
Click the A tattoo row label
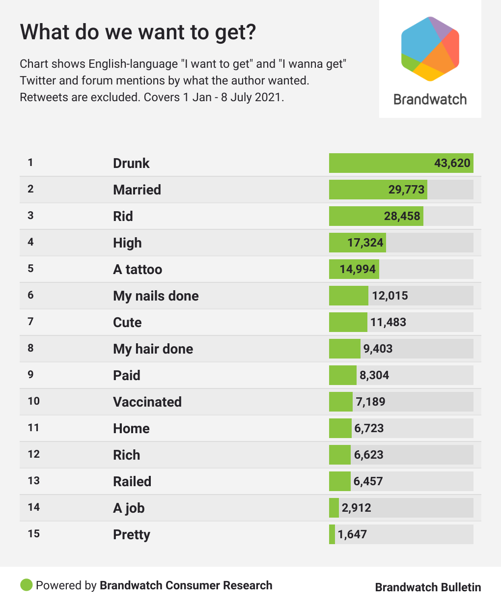pos(138,269)
